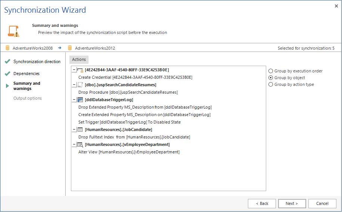Screen dimensions: 342x212
Task: Open the Summary and warnings step
Action: pos(27,86)
